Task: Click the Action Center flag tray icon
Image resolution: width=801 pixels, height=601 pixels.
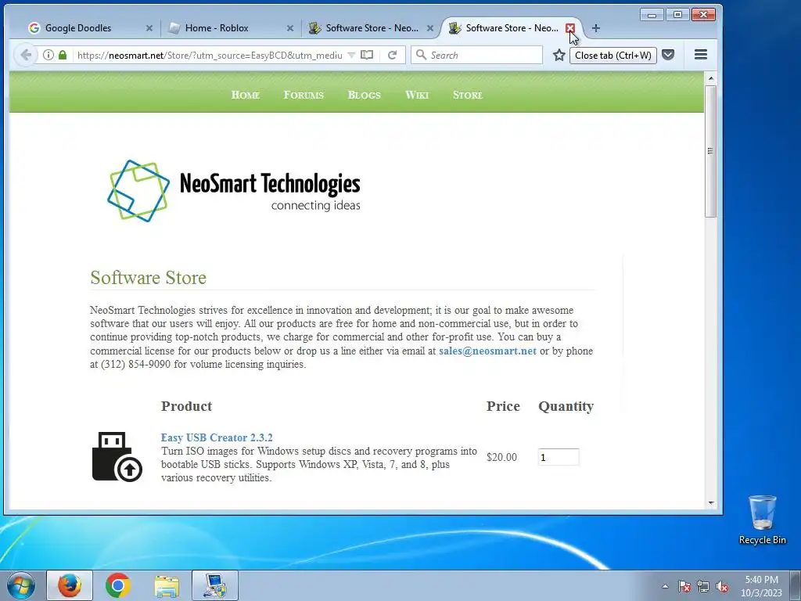Action: tap(684, 586)
